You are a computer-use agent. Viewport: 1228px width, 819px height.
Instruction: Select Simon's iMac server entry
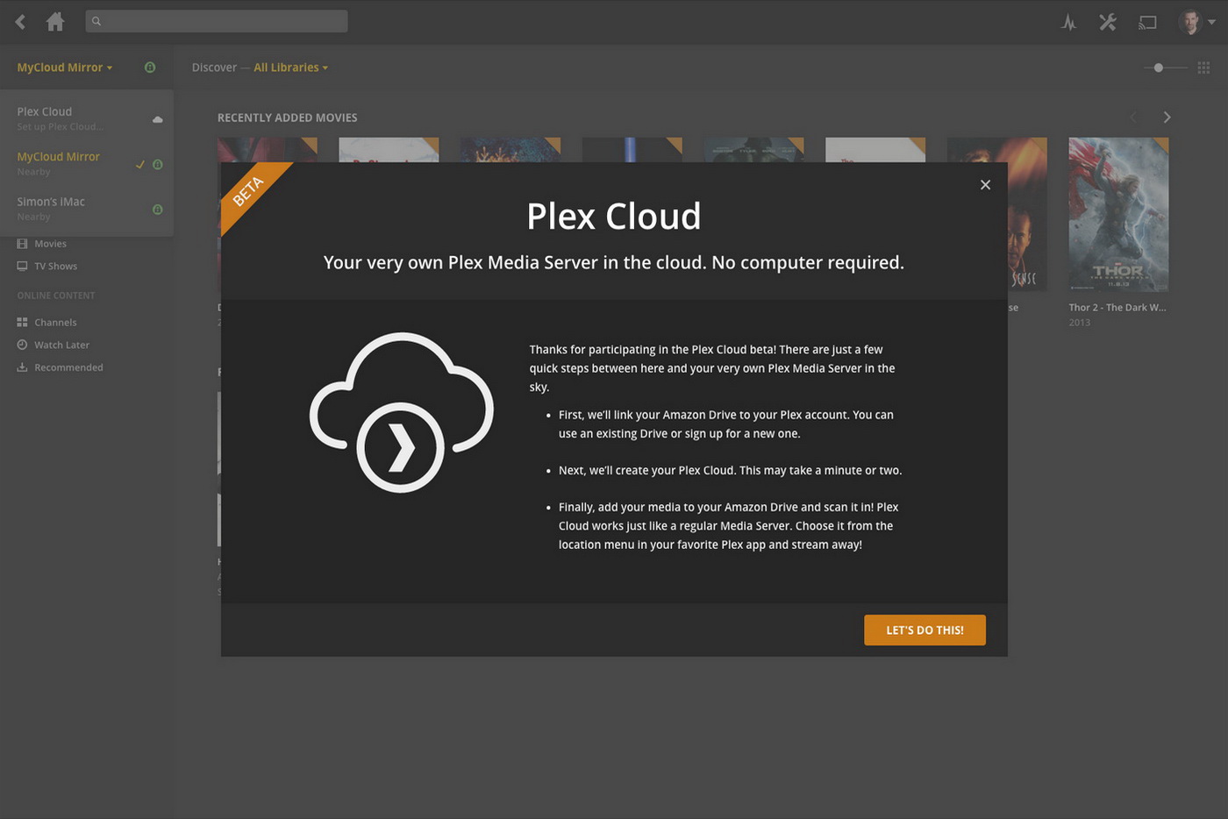(x=87, y=209)
